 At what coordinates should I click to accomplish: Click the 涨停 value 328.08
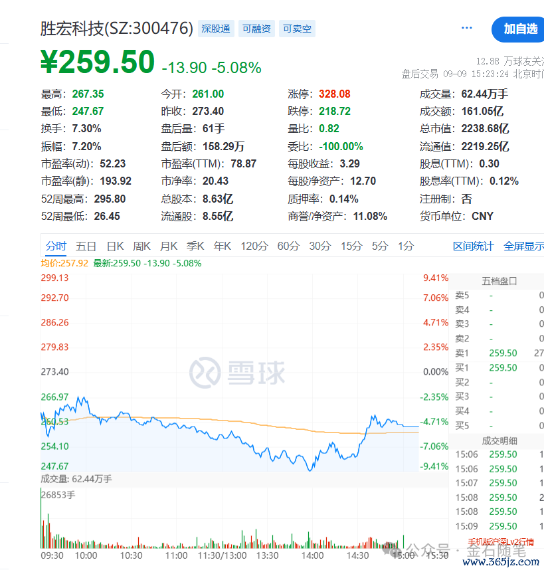(334, 94)
